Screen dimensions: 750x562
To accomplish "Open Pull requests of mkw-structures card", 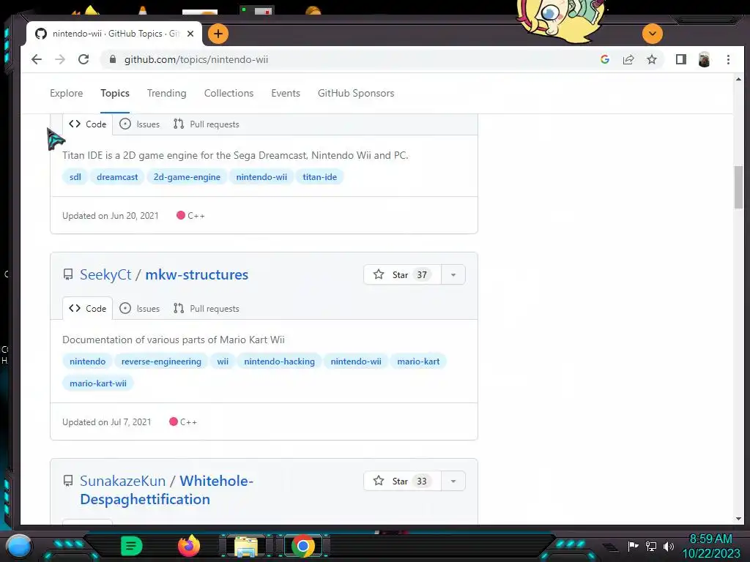I will (x=206, y=309).
